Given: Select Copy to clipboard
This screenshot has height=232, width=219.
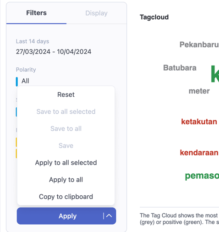Looking at the screenshot, I should pos(66,197).
